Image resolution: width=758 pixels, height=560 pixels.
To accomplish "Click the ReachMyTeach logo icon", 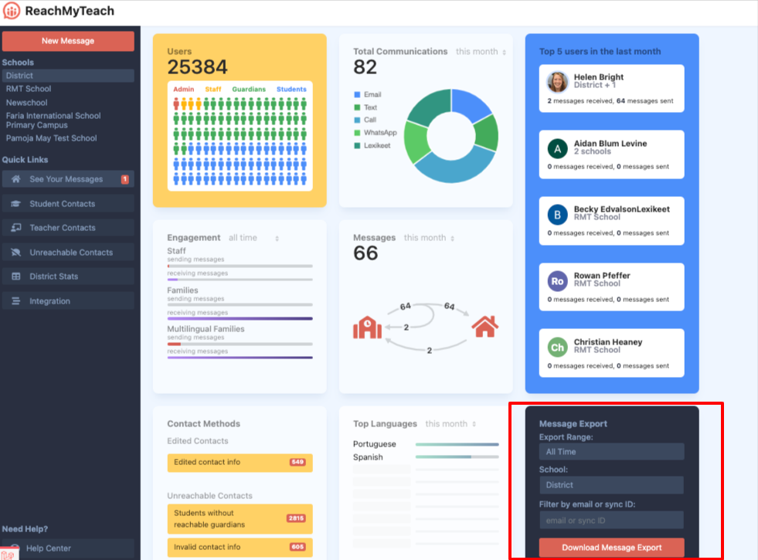I will pyautogui.click(x=12, y=11).
